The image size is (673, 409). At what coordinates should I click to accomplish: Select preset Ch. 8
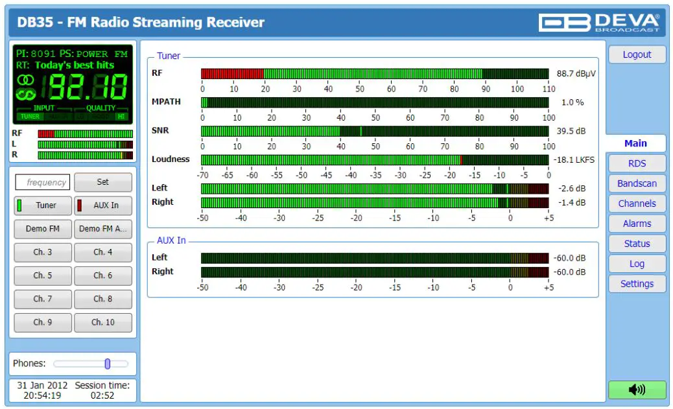click(103, 299)
